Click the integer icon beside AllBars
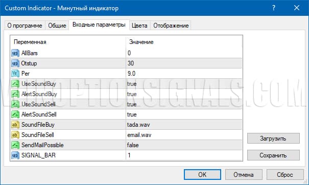The image size is (309, 185). tap(15, 53)
